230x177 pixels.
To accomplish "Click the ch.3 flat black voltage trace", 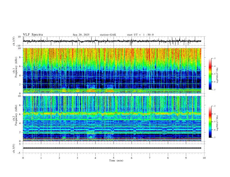I will click(x=112, y=148).
